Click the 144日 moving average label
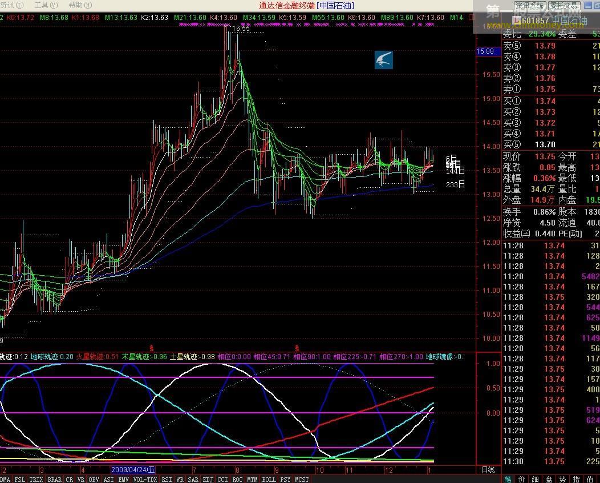Viewport: 600px width, 483px height. click(x=455, y=171)
